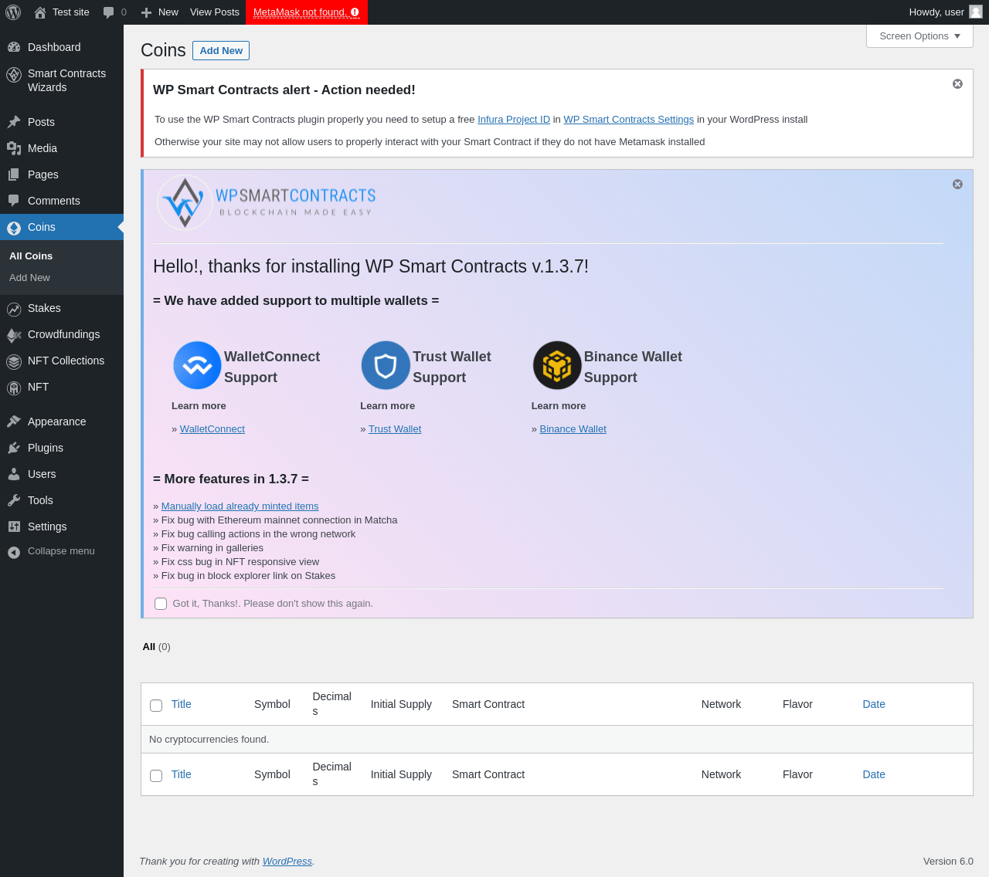Click the Plugins plug icon
989x877 pixels.
(x=14, y=448)
